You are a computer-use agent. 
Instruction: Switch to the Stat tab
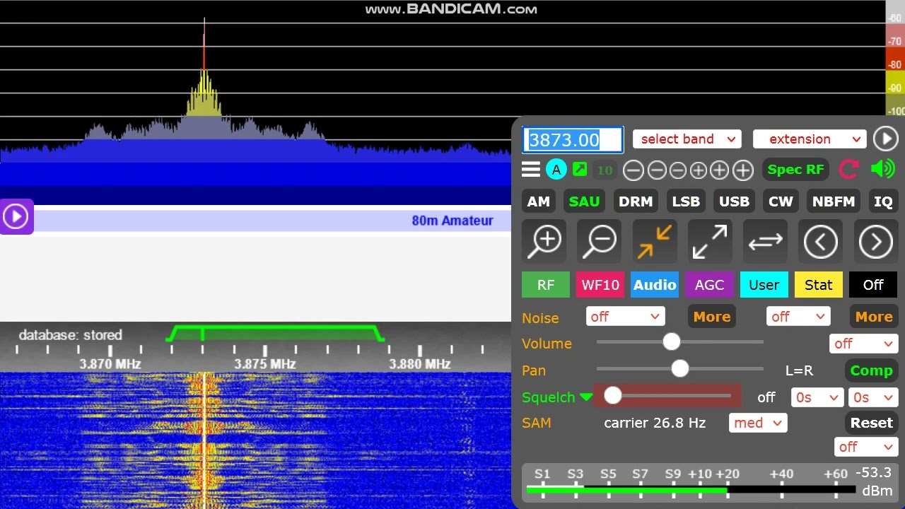tap(819, 285)
